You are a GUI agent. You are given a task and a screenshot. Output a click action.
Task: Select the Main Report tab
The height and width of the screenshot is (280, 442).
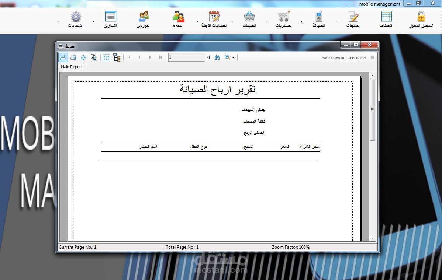[72, 67]
